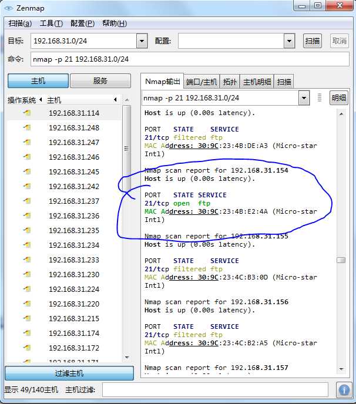Select the 主机 hosts view button
The image size is (356, 404).
[x=38, y=81]
